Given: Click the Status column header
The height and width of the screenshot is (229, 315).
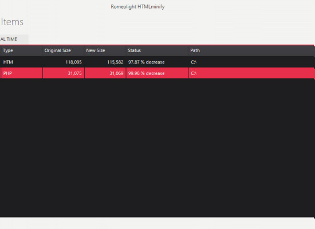Looking at the screenshot, I should (x=157, y=50).
